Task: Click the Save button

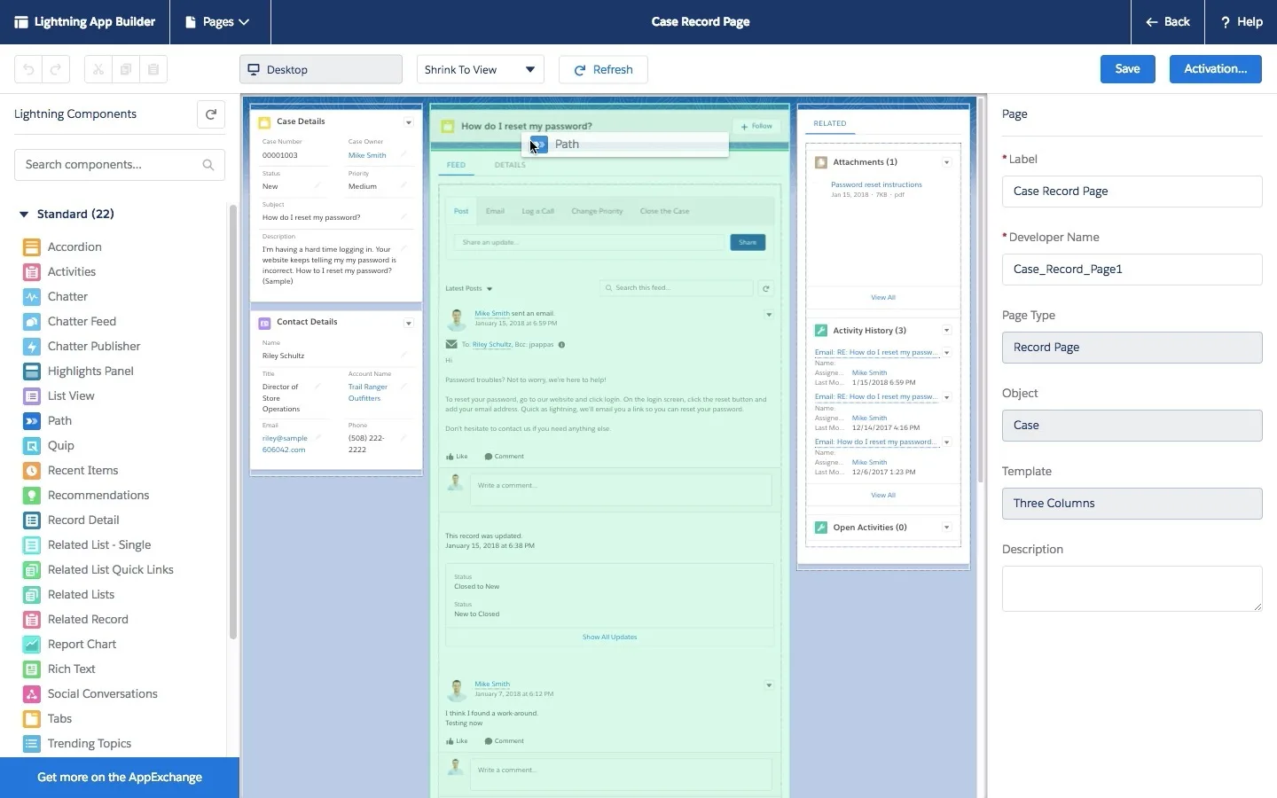Action: 1128,69
